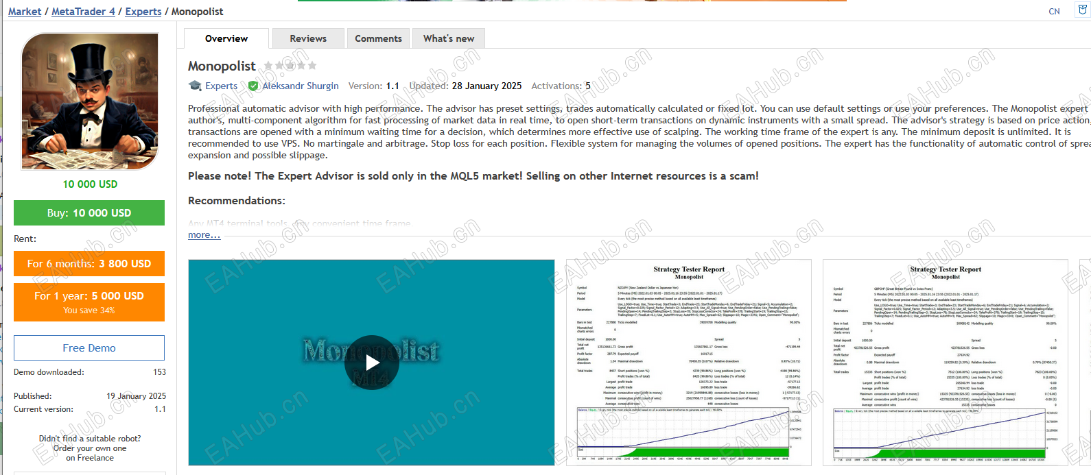The image size is (1091, 475).
Task: Open the GBPCHF Strategy Tester Report screenshot
Action: [x=946, y=363]
